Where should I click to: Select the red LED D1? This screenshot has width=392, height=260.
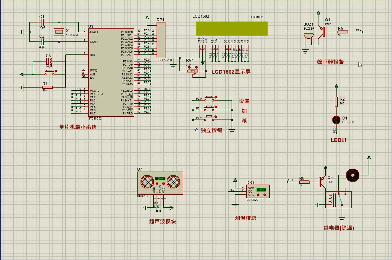click(336, 120)
